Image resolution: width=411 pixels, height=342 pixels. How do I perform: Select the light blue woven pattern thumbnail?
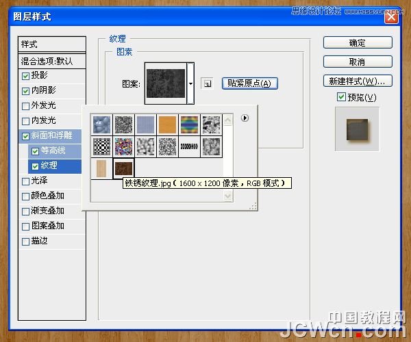145,124
